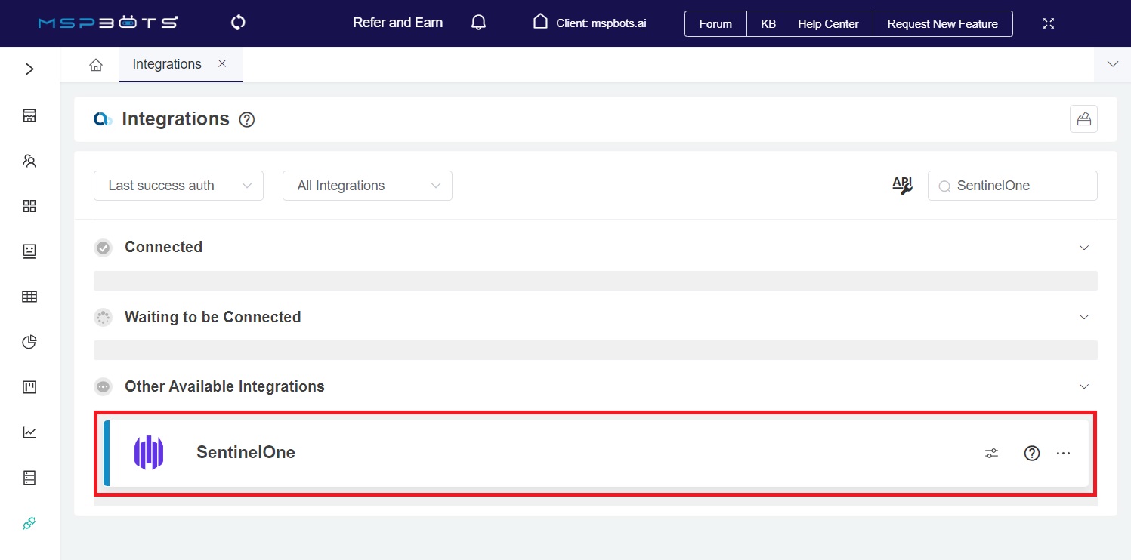Open the apps grid sidebar icon
This screenshot has width=1131, height=560.
click(x=29, y=206)
